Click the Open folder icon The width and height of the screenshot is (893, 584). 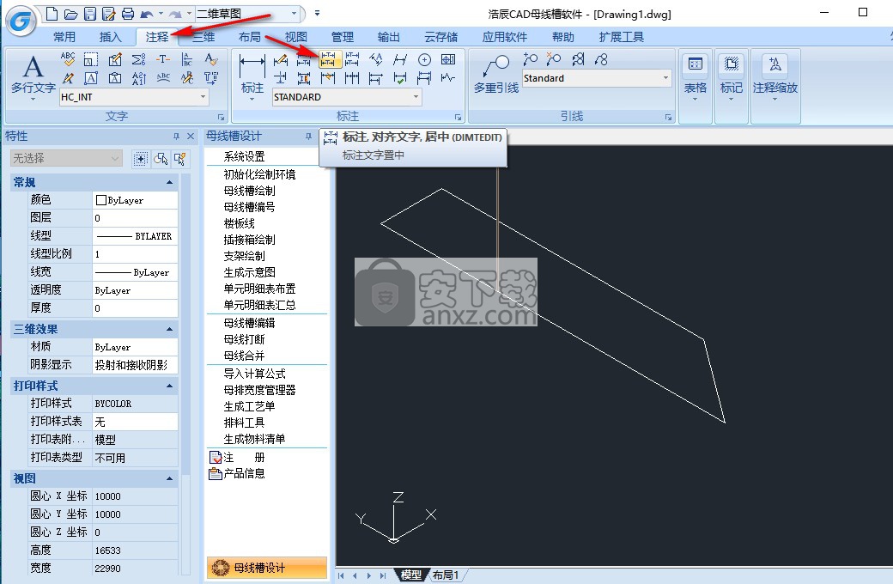click(x=70, y=13)
